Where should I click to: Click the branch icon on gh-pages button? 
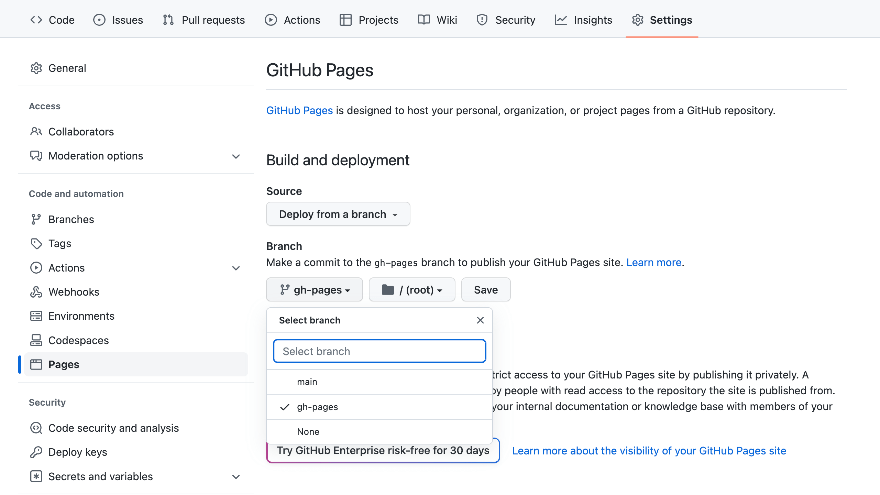[x=285, y=290]
